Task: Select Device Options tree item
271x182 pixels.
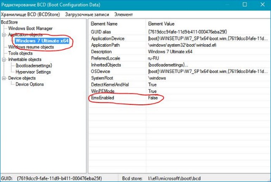Action: [x=30, y=84]
